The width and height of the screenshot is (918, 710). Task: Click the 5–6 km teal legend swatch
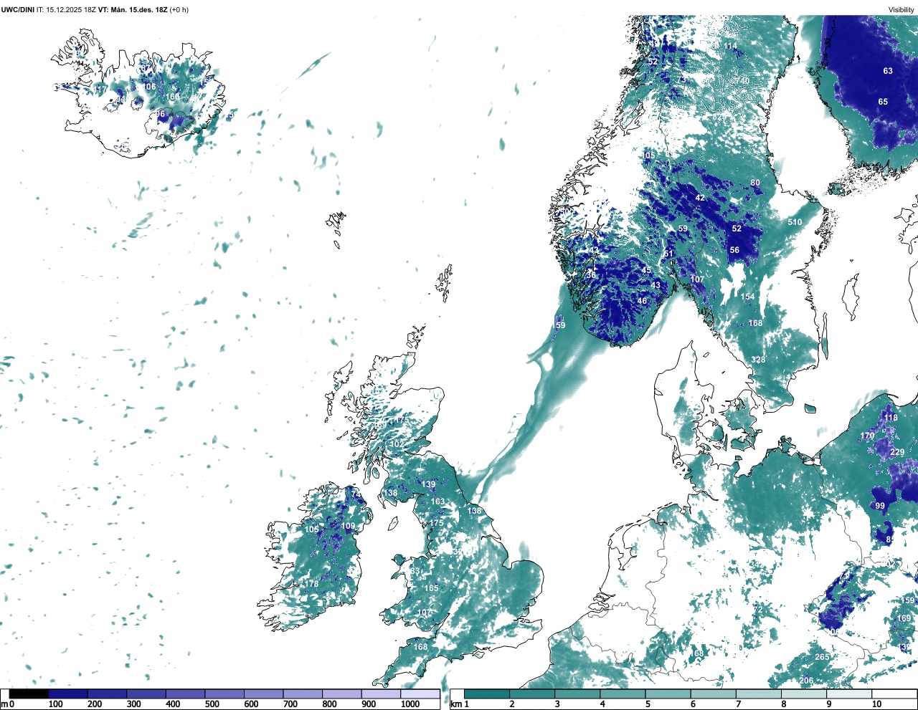coord(668,694)
